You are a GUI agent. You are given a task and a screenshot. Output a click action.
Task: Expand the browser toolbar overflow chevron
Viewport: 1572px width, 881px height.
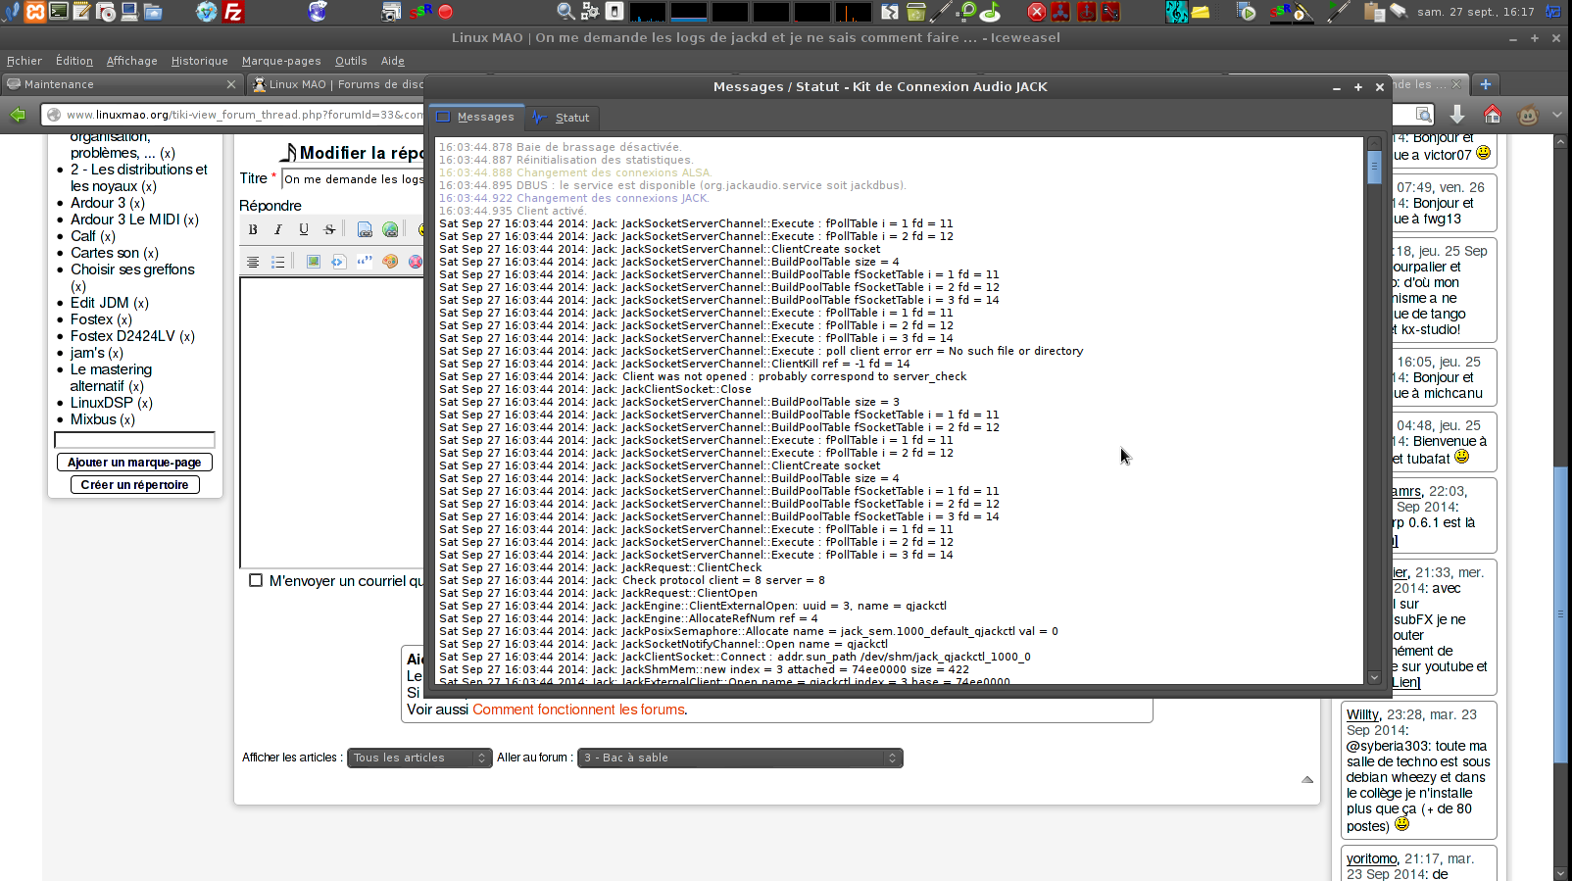point(1556,115)
